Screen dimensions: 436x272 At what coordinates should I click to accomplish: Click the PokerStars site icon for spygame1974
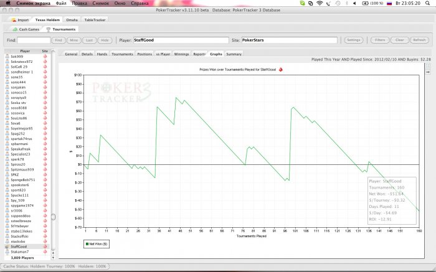click(x=45, y=205)
